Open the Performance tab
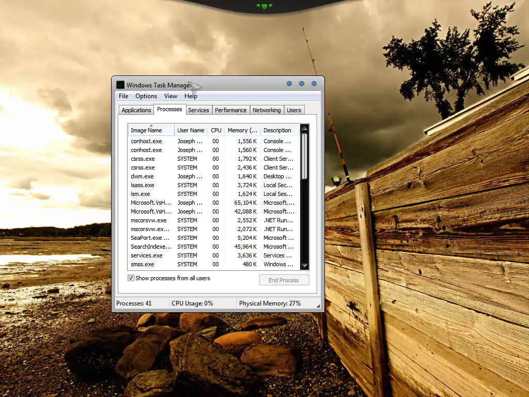The image size is (529, 397). tap(231, 110)
